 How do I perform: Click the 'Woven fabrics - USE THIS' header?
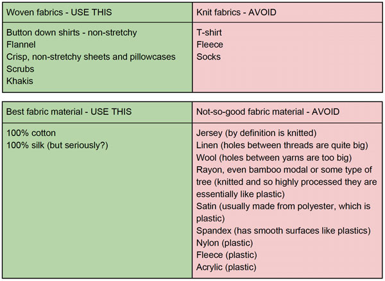coord(59,12)
